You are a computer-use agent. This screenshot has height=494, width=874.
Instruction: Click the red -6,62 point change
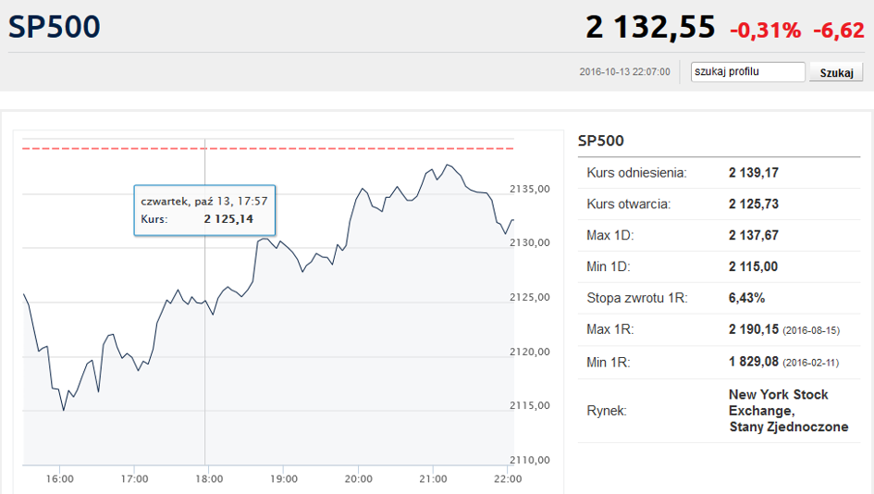click(x=838, y=30)
